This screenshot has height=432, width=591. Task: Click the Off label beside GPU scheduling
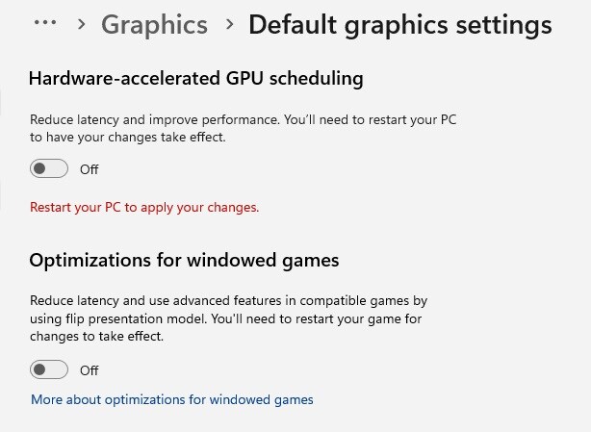(x=90, y=169)
